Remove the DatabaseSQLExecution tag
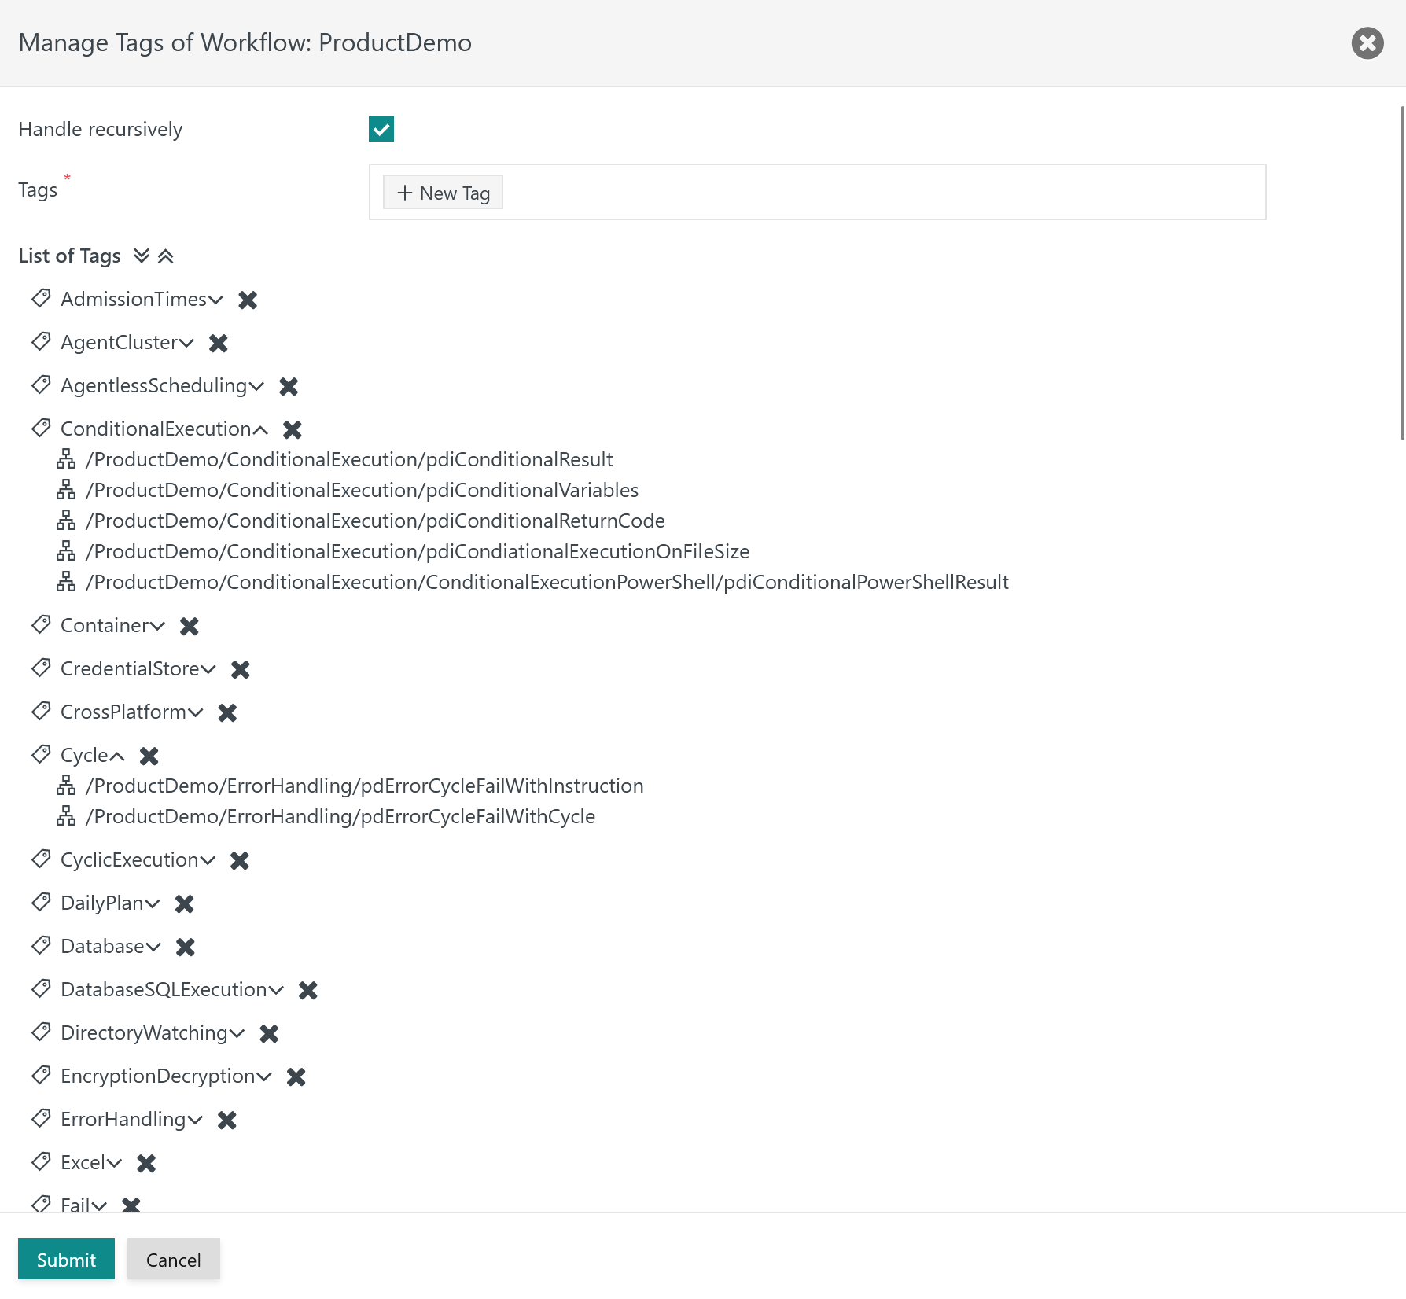Screen dimensions: 1406x1299 pos(308,990)
